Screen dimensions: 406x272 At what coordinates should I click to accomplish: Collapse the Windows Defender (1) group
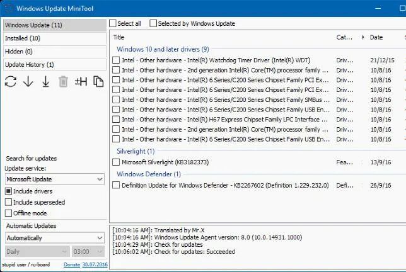[x=149, y=174]
